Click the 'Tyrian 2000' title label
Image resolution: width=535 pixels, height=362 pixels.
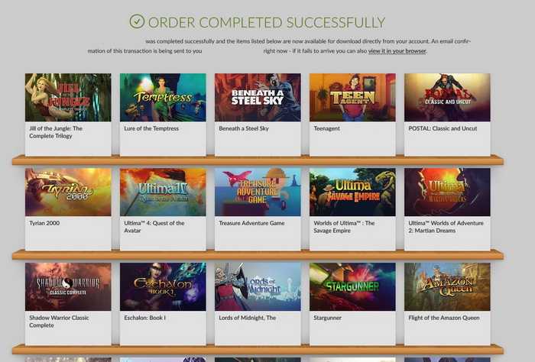[44, 223]
